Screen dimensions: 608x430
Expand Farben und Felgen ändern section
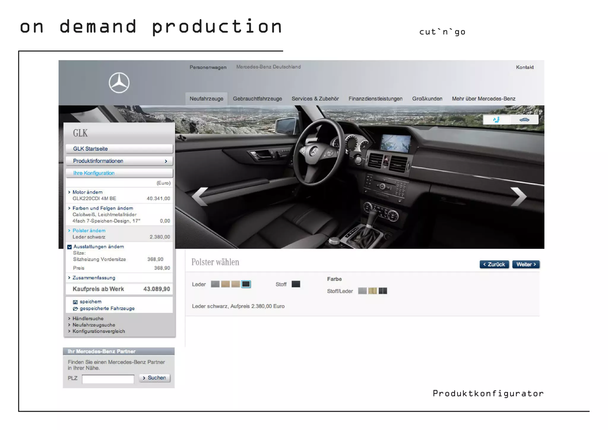point(101,208)
